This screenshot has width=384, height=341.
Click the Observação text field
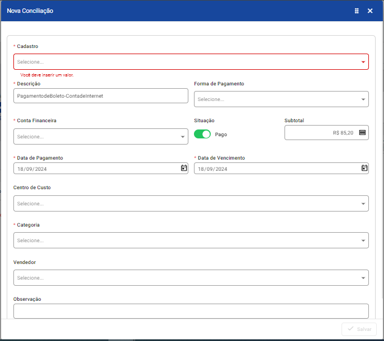click(191, 311)
